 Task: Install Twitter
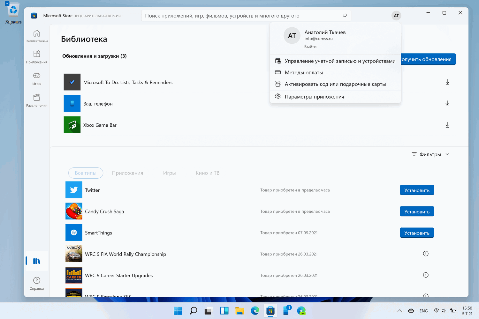(417, 190)
